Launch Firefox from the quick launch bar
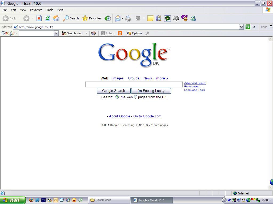273x204 pixels. coord(31,200)
